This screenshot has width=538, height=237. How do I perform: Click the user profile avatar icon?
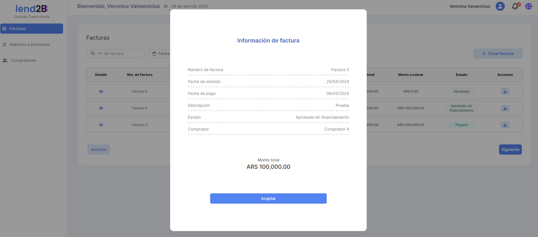click(500, 6)
